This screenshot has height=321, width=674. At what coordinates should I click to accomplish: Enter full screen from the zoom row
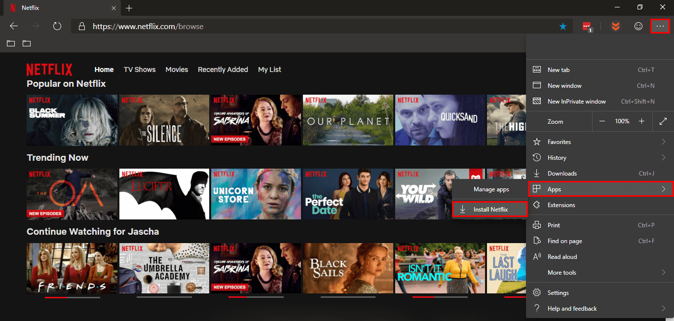[x=663, y=121]
